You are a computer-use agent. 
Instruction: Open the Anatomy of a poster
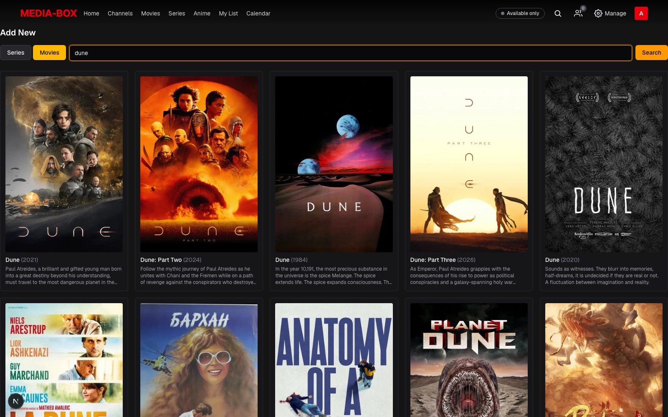coord(334,360)
